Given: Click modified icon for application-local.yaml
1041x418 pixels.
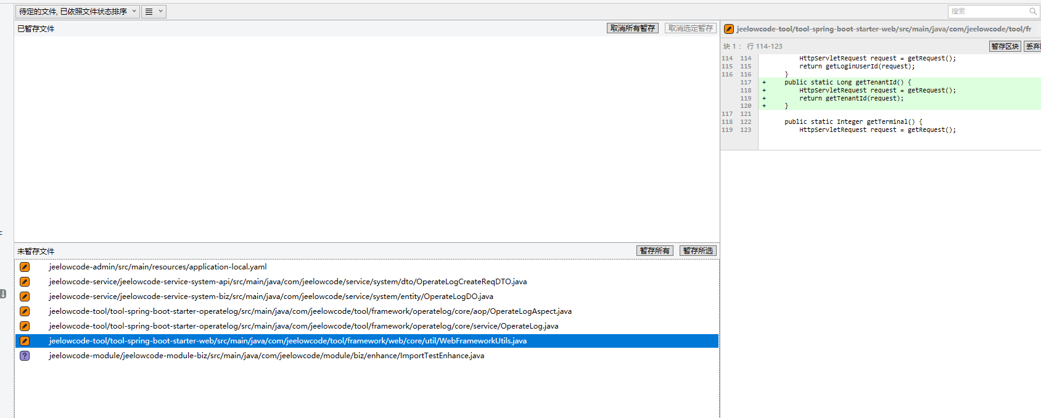Looking at the screenshot, I should pos(25,267).
